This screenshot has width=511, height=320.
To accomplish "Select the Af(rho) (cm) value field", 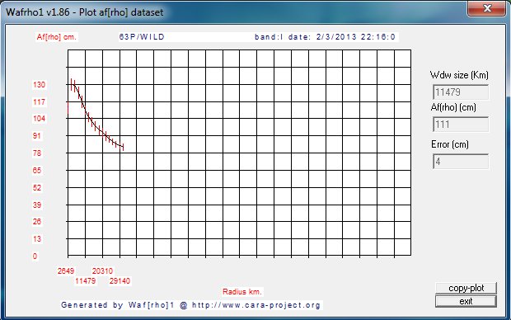I will (461, 125).
